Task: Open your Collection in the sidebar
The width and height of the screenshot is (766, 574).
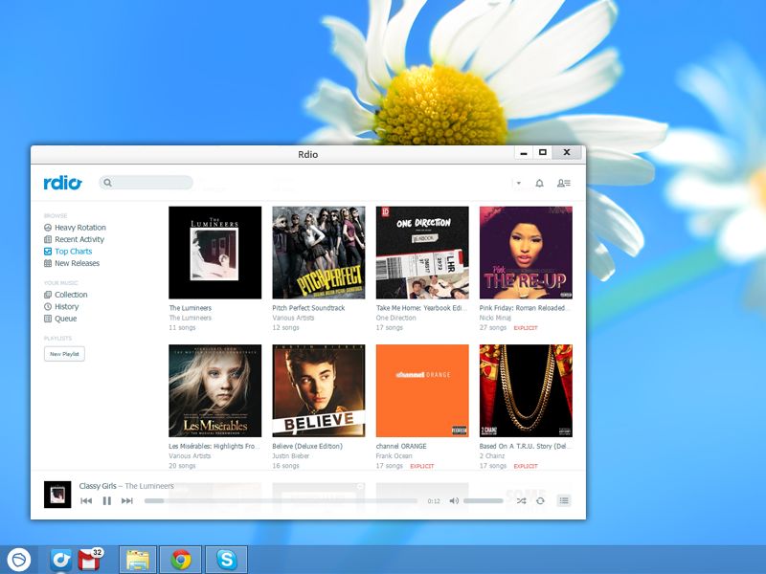Action: click(x=65, y=295)
